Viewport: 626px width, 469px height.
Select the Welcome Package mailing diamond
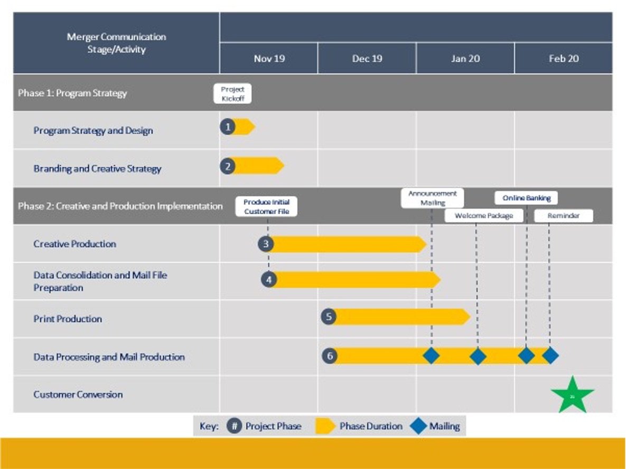point(478,356)
